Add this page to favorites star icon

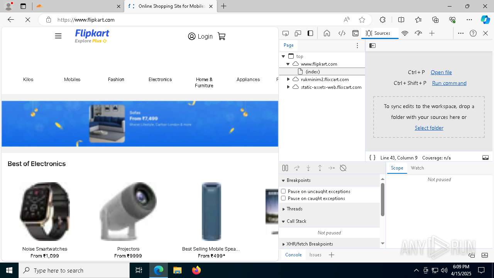[362, 20]
